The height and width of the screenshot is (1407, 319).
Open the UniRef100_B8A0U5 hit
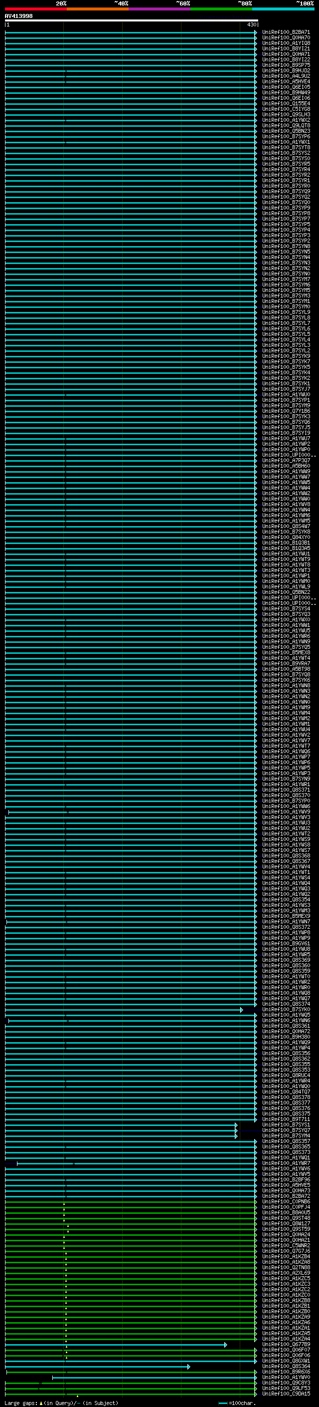[286, 1212]
